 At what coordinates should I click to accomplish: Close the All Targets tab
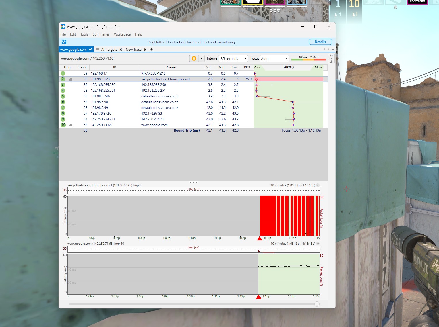(121, 50)
